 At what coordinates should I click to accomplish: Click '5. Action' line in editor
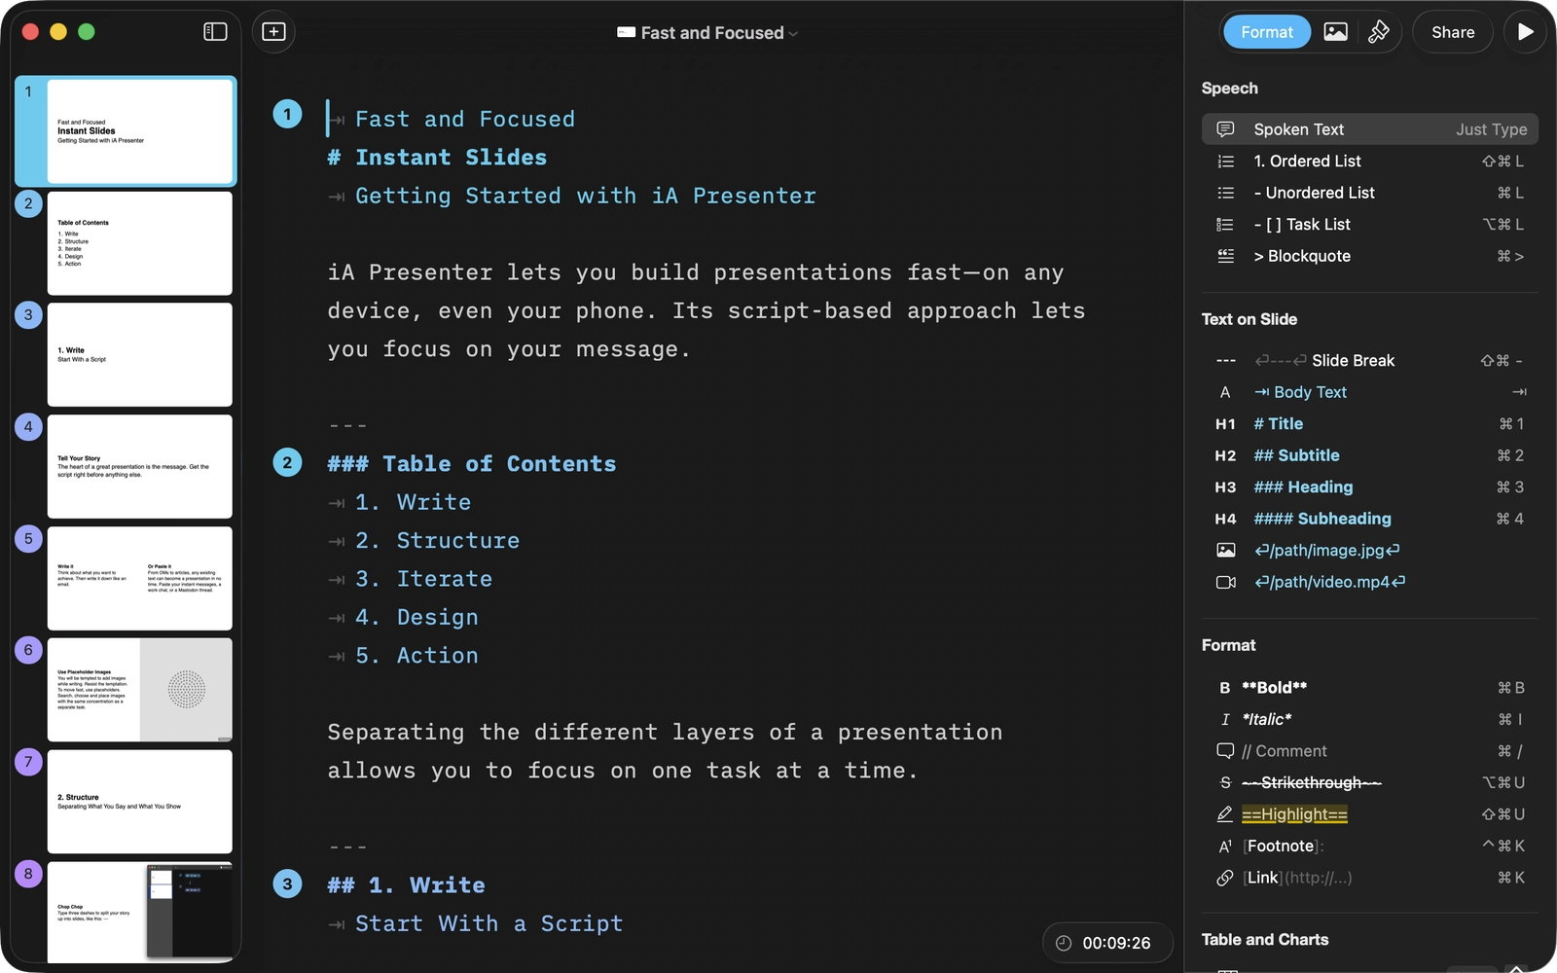[416, 656]
